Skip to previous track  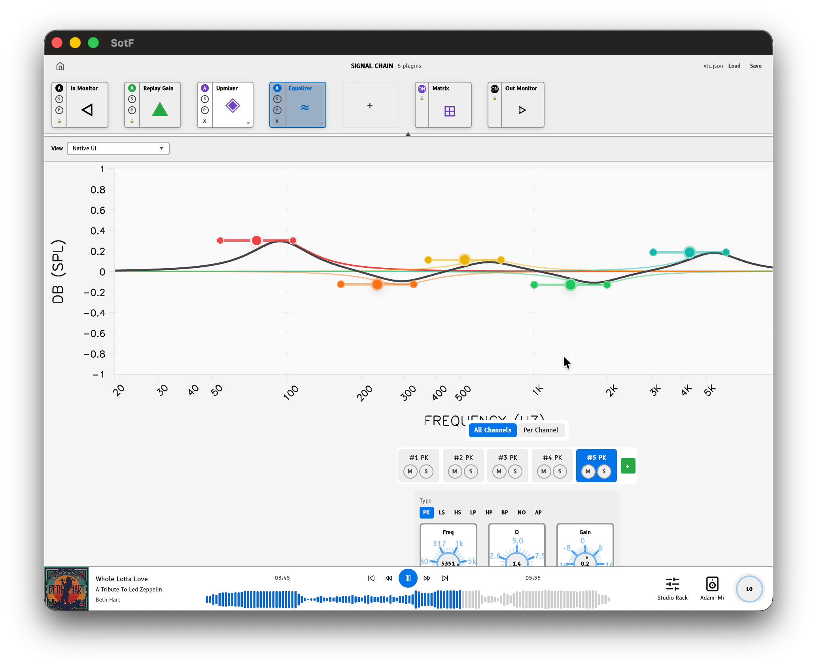[371, 578]
